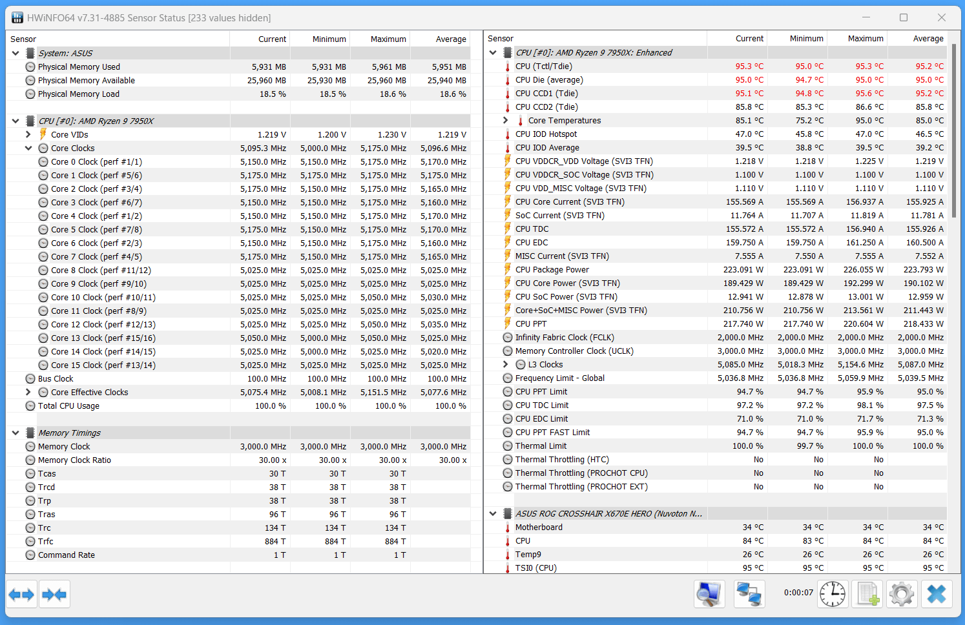The height and width of the screenshot is (625, 965).
Task: Click the right panel Maximum column header
Action: (858, 39)
